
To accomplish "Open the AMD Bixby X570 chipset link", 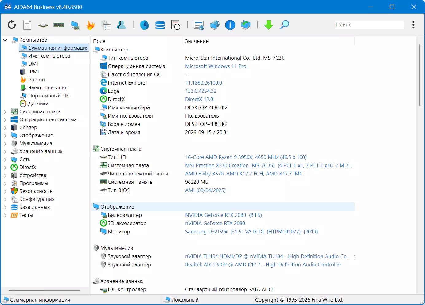I will pos(244,174).
